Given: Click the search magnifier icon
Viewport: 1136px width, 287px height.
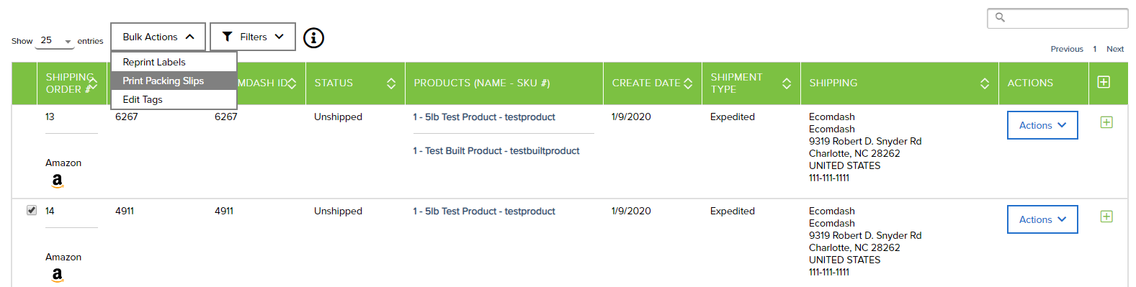Looking at the screenshot, I should click(x=1000, y=17).
